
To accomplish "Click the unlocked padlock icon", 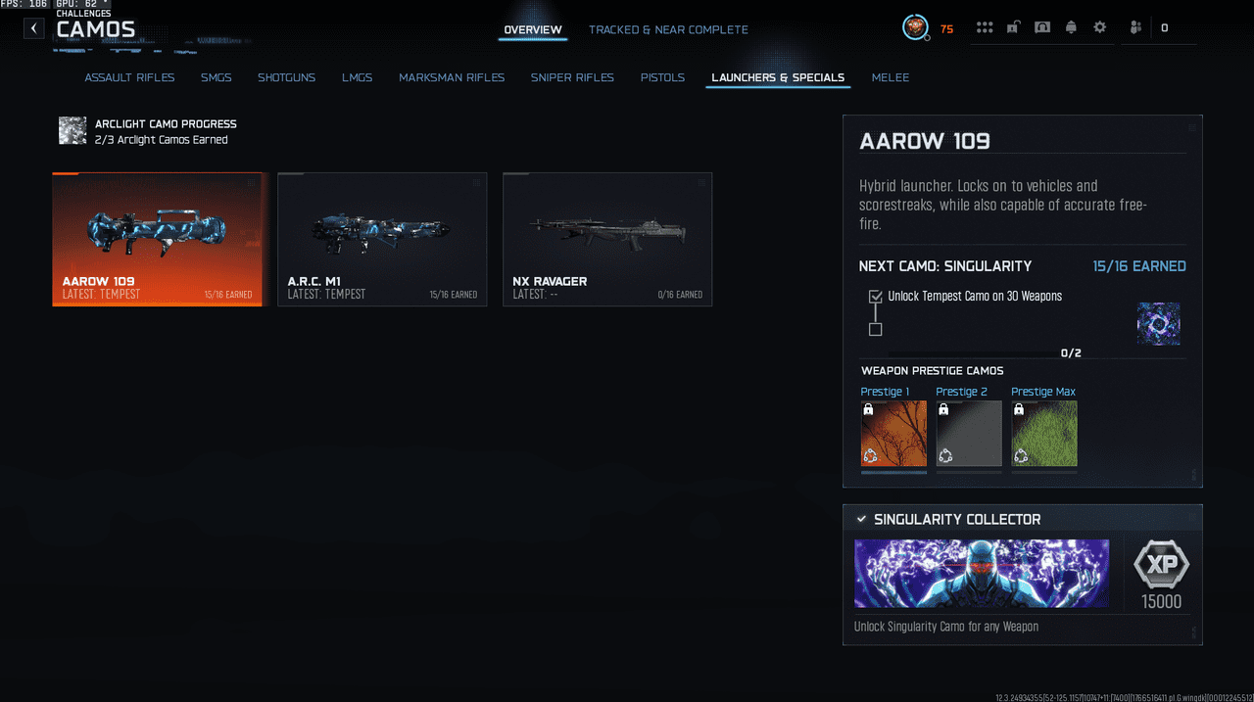I will pos(1013,27).
